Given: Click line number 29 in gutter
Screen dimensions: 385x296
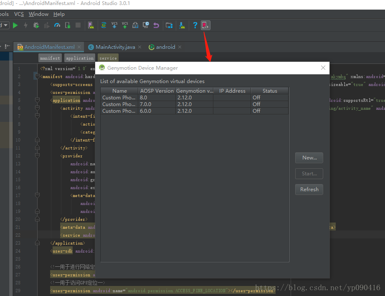Looking at the screenshot, I should [x=18, y=291].
